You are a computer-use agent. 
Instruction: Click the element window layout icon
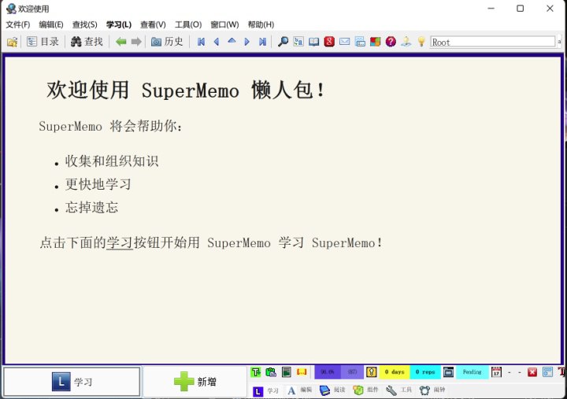point(360,42)
